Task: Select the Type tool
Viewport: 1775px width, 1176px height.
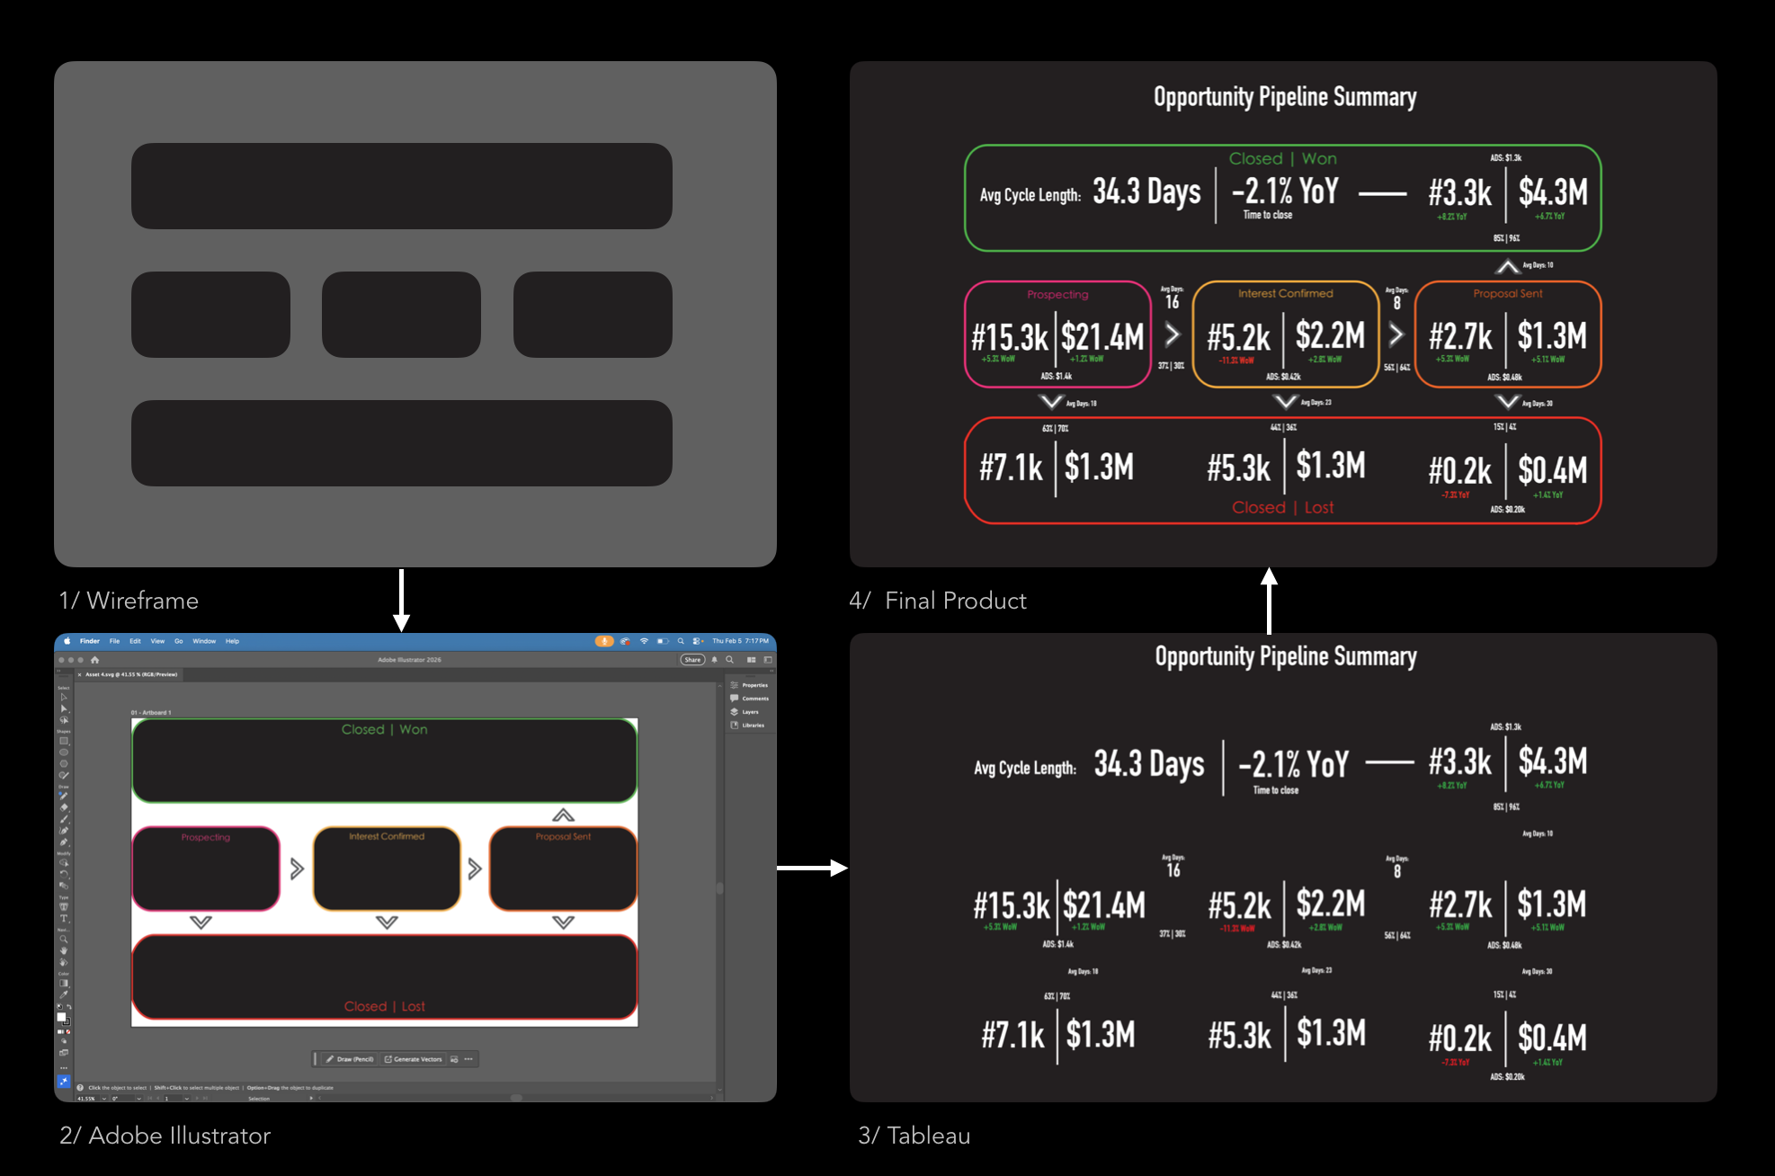Action: point(64,917)
